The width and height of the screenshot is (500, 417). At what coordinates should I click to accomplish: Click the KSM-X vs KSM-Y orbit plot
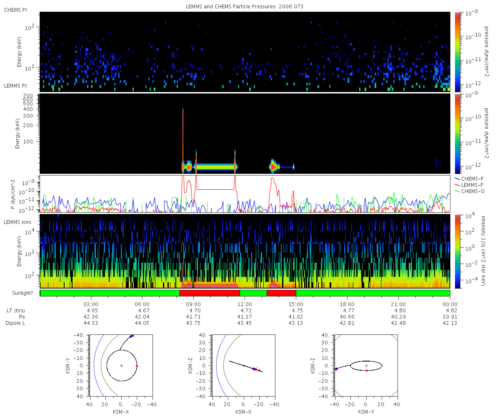pyautogui.click(x=121, y=366)
